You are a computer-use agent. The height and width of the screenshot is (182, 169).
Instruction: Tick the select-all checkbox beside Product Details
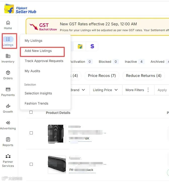click(x=31, y=112)
